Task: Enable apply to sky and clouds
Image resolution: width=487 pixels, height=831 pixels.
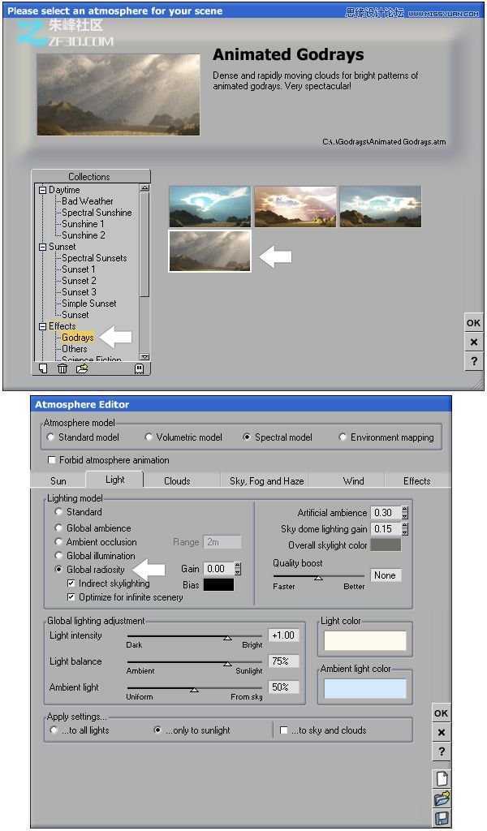Action: (x=283, y=730)
